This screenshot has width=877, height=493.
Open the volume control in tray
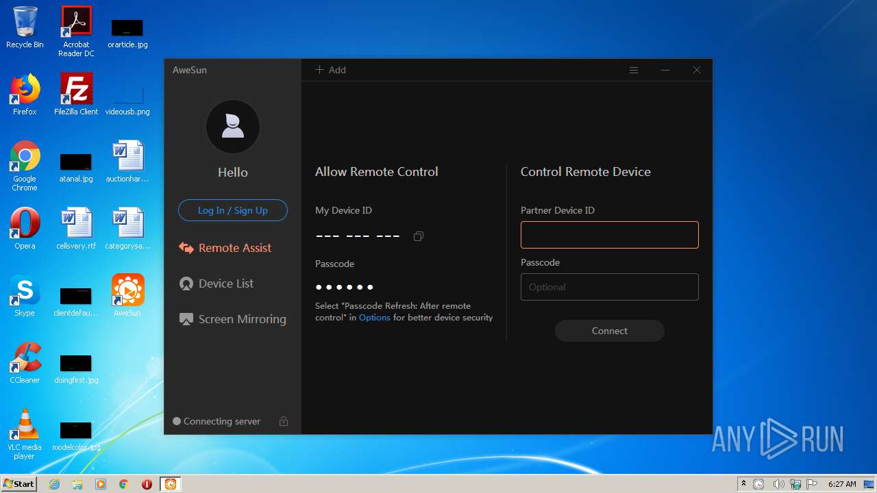(x=779, y=484)
